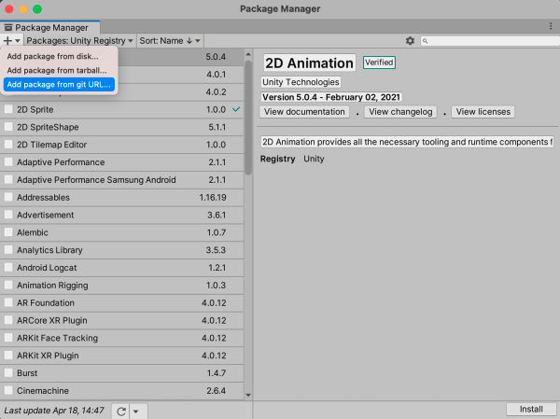Choose Add package from git URL

(x=59, y=85)
